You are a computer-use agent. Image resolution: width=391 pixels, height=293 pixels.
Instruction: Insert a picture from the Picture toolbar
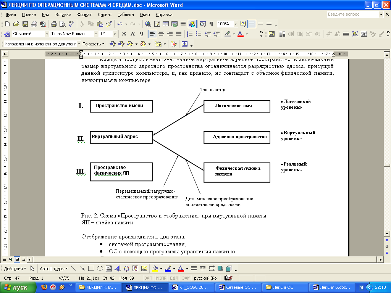pyautogui.click(x=271, y=34)
